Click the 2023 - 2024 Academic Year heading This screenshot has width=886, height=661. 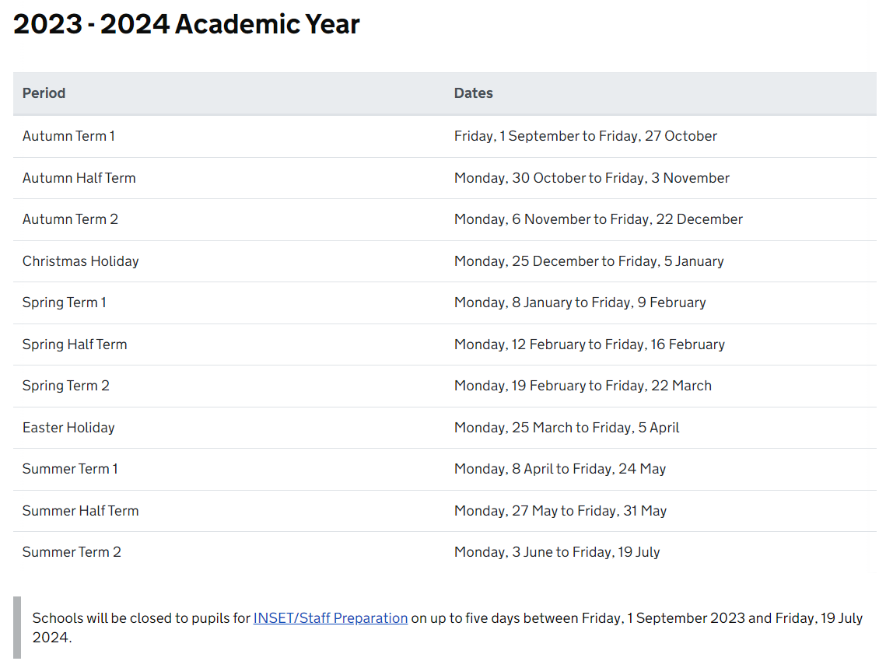[187, 24]
